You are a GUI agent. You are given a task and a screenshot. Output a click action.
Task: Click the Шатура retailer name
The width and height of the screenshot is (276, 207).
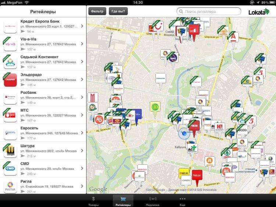28,146
